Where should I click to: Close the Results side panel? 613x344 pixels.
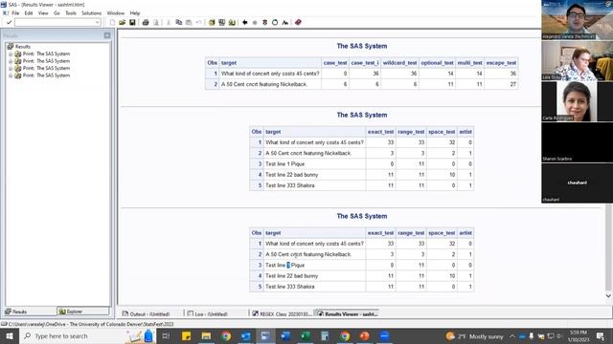[107, 35]
